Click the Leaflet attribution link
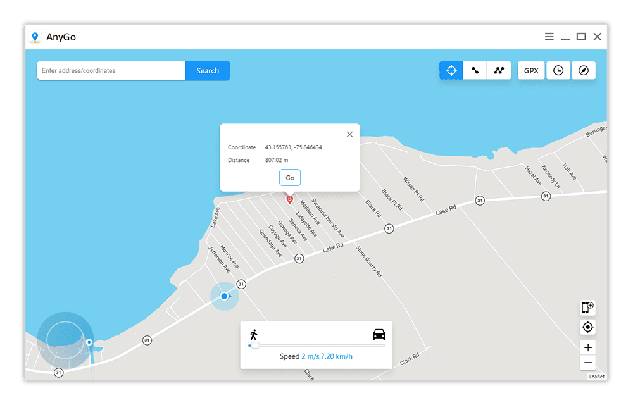The height and width of the screenshot is (405, 633). (x=597, y=377)
